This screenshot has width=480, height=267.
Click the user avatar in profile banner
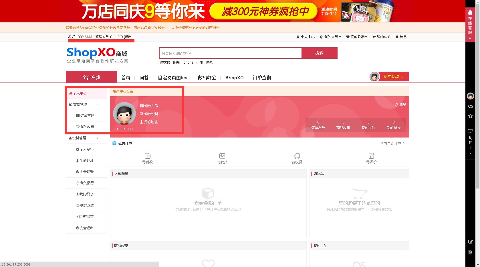124,113
